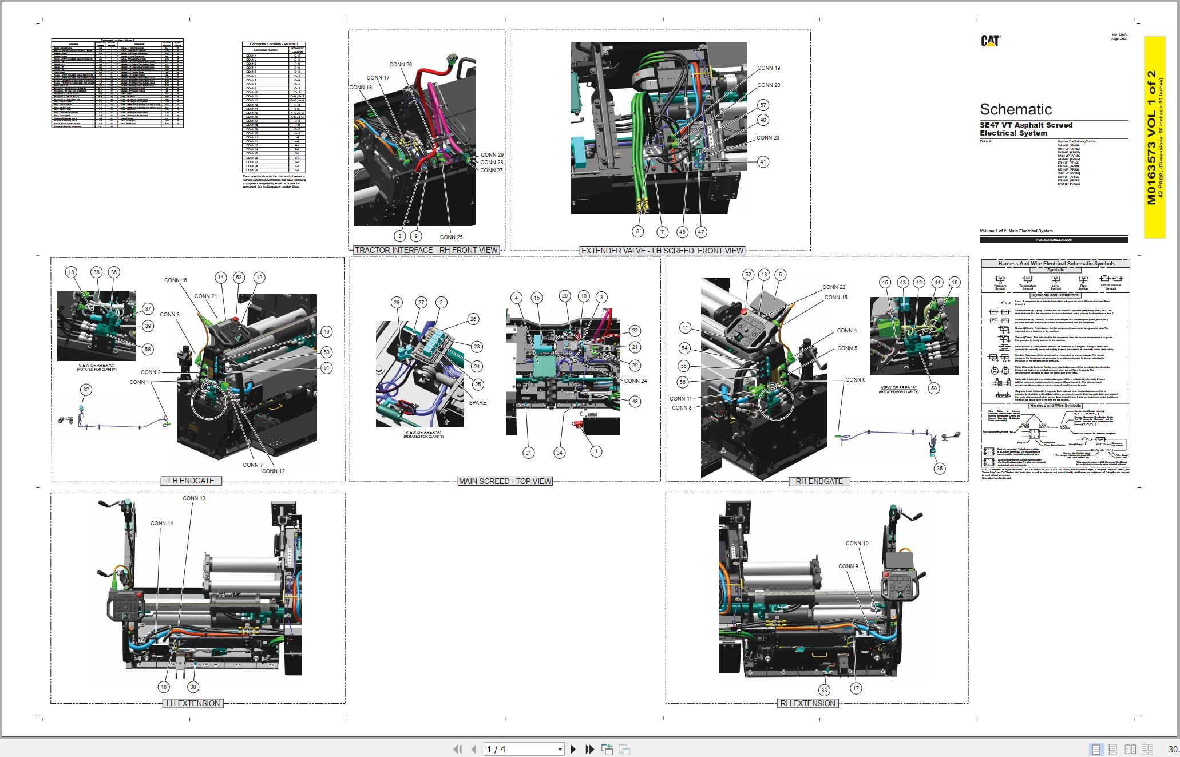
Task: Click 'VIEW OF AREA "C"' caption
Action: point(97,365)
